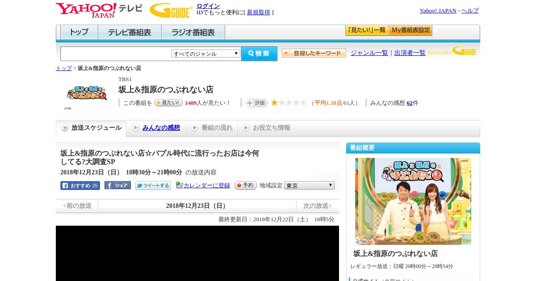This screenshot has height=281, width=536.
Task: Open the ヘルプ link
Action: (470, 11)
